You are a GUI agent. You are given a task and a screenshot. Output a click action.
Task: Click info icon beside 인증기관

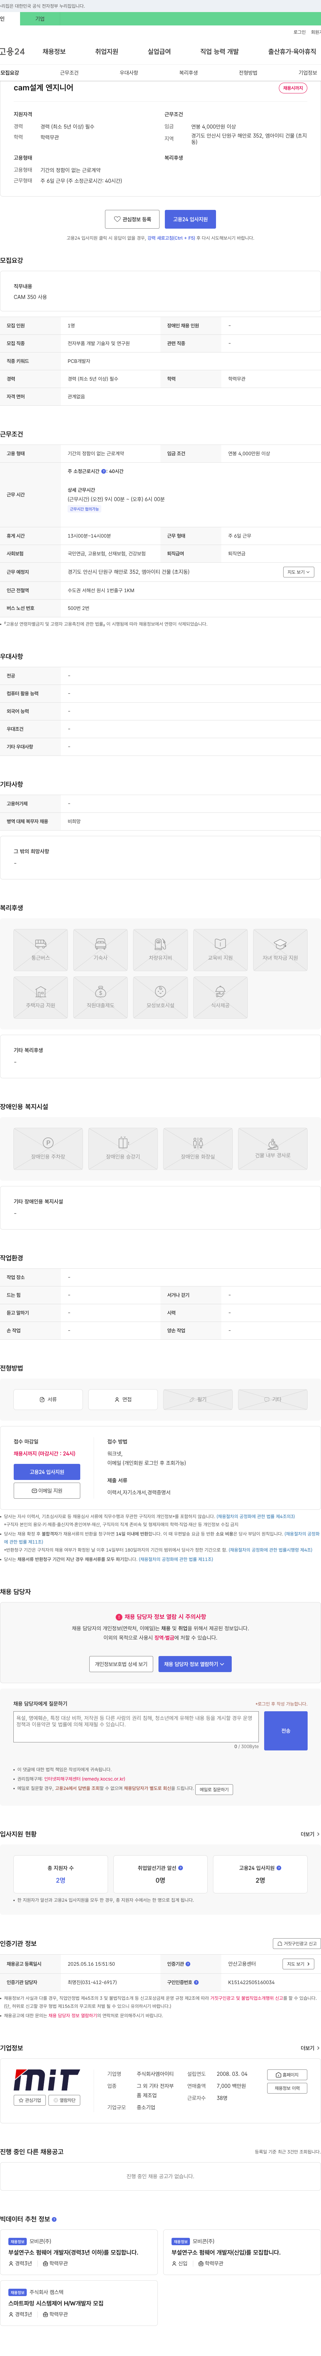point(188,1964)
